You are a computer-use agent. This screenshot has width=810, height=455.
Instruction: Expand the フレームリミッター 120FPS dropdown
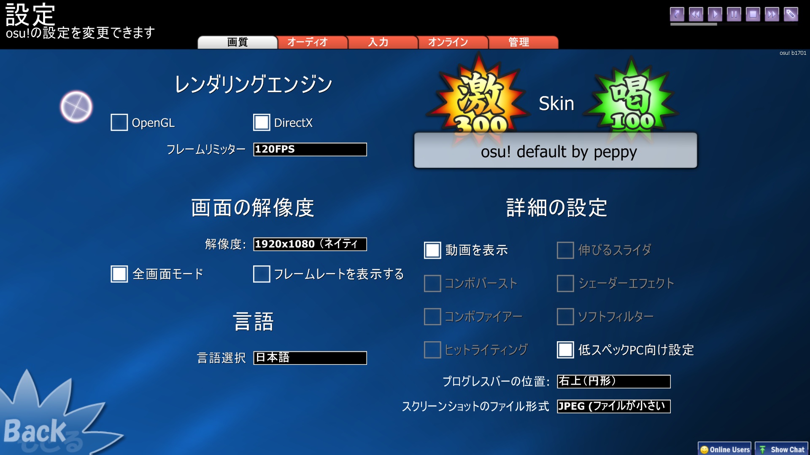pos(309,149)
